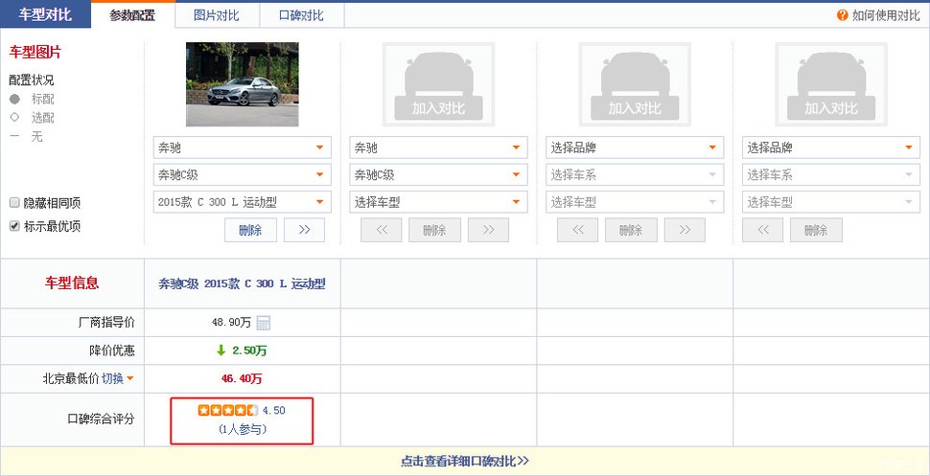Image resolution: width=930 pixels, height=476 pixels.
Task: Click the star rating for 口碑综合评分
Action: [x=228, y=410]
